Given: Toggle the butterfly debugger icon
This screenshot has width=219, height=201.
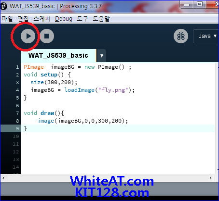Looking at the screenshot, I should (181, 36).
